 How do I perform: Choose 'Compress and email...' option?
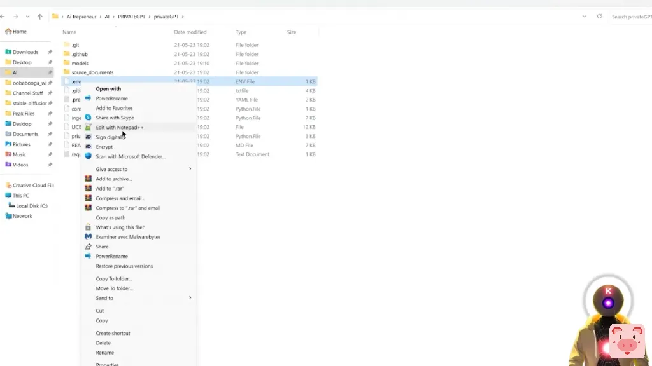tap(120, 198)
